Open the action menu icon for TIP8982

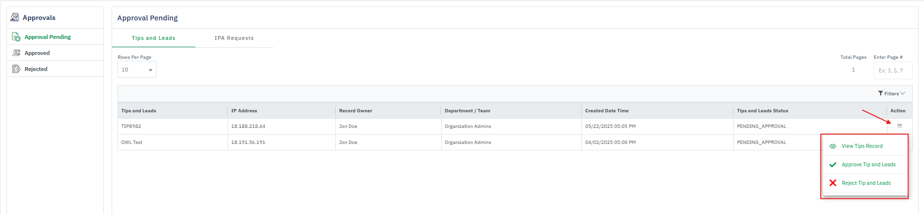(x=900, y=126)
